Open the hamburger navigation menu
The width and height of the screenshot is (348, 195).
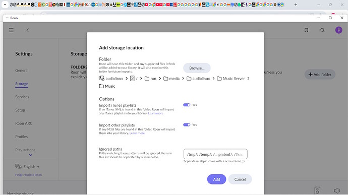(11, 30)
